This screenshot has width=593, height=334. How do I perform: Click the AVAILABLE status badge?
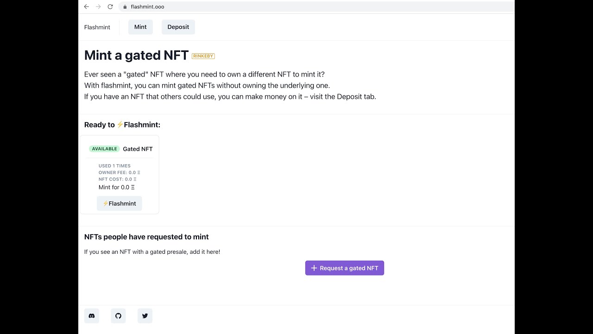104,149
